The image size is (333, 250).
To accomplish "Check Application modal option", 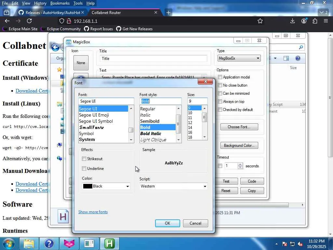I will coord(220,77).
